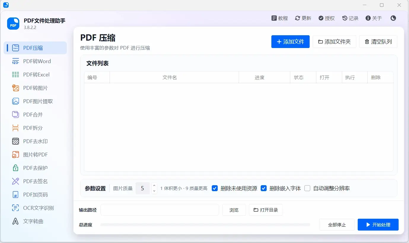Click the 添加文件夹 button
The image size is (409, 243).
tap(334, 42)
